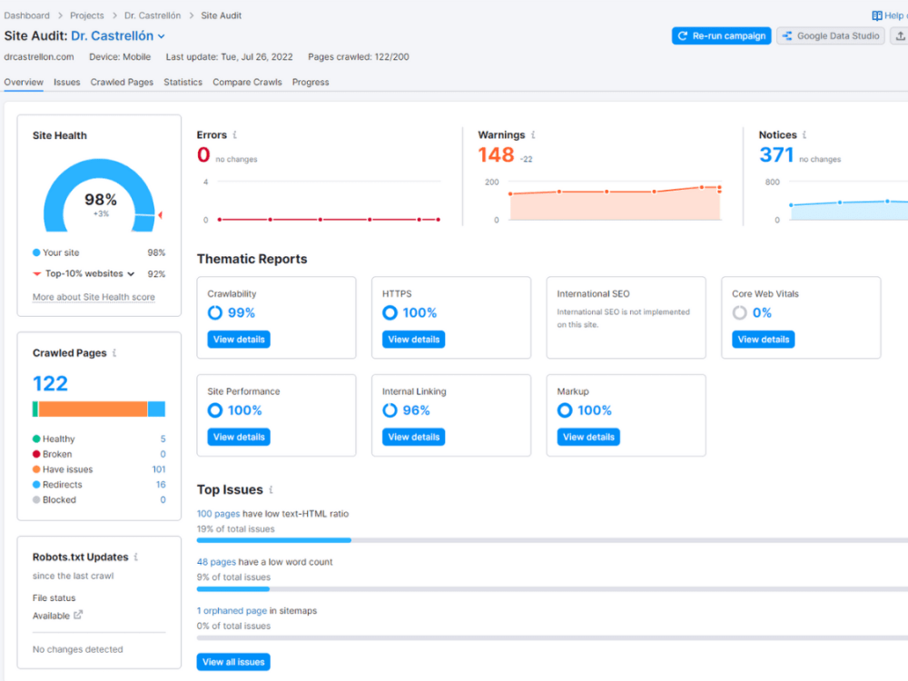Open the 100 pages low text-HTML link
Image resolution: width=908 pixels, height=681 pixels.
218,514
